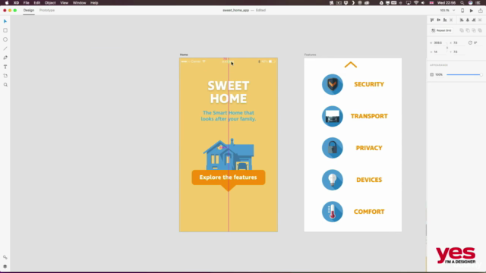Open Spotlight search in menu bar

coord(462,3)
